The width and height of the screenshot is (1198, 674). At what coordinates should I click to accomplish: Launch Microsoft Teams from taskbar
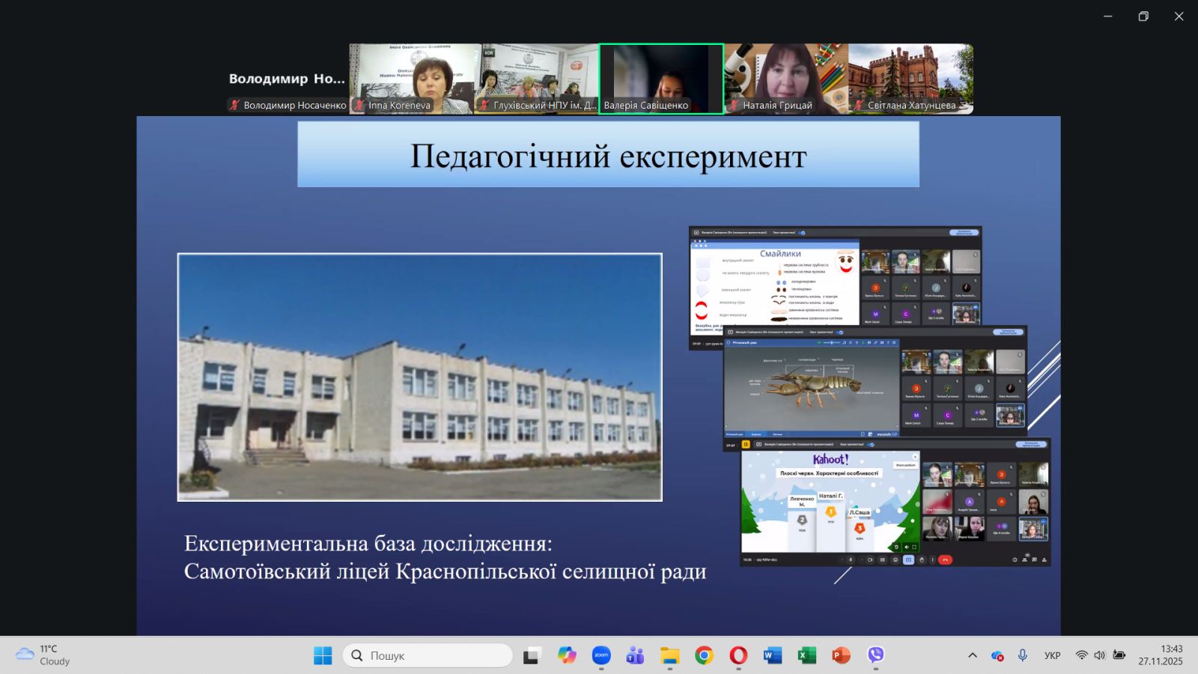[x=635, y=655]
